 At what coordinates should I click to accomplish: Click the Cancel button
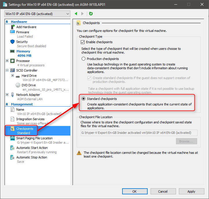coord(163,191)
